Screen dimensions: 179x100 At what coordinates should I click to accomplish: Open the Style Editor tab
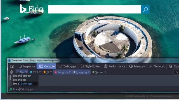[90, 66]
